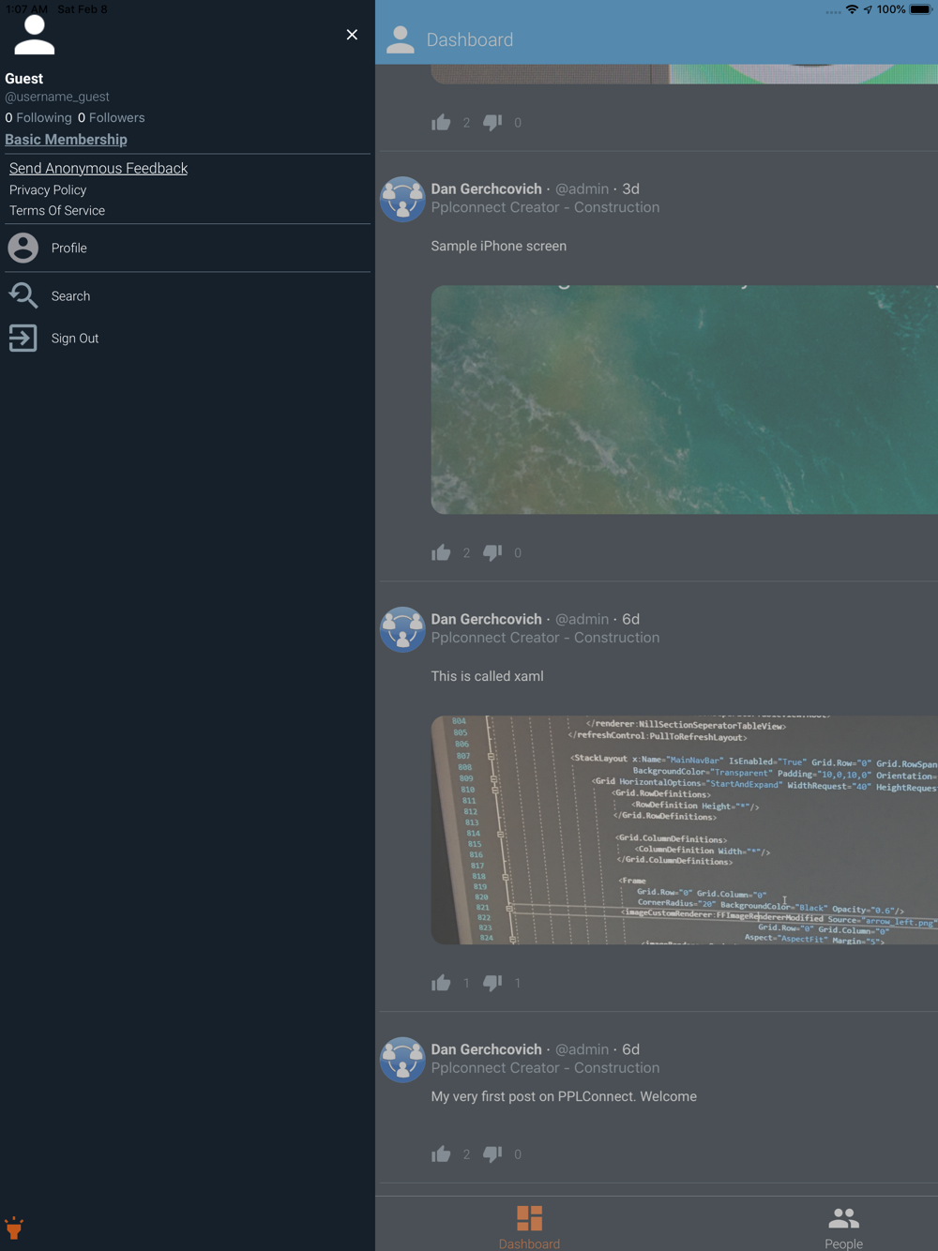Like the 'My very first post' post
The image size is (938, 1251).
point(441,1154)
